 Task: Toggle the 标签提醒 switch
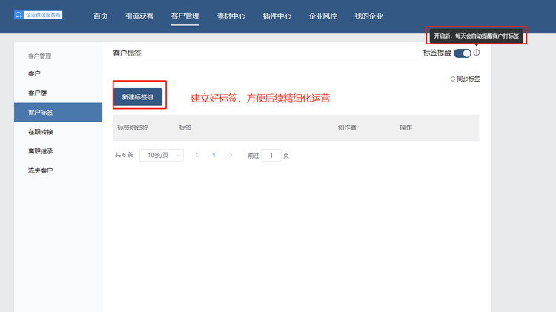pyautogui.click(x=462, y=53)
